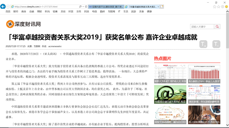Open 生活 navigation link

tap(126, 12)
